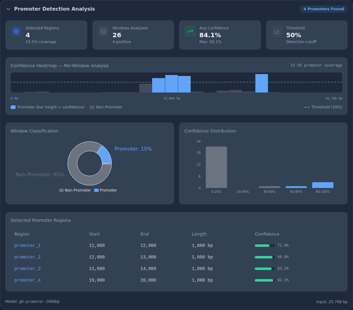Open the promoter_1 region link

click(x=28, y=246)
